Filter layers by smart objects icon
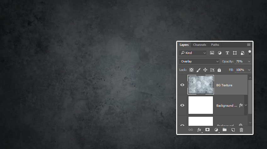The height and width of the screenshot is (149, 267). coord(242,53)
